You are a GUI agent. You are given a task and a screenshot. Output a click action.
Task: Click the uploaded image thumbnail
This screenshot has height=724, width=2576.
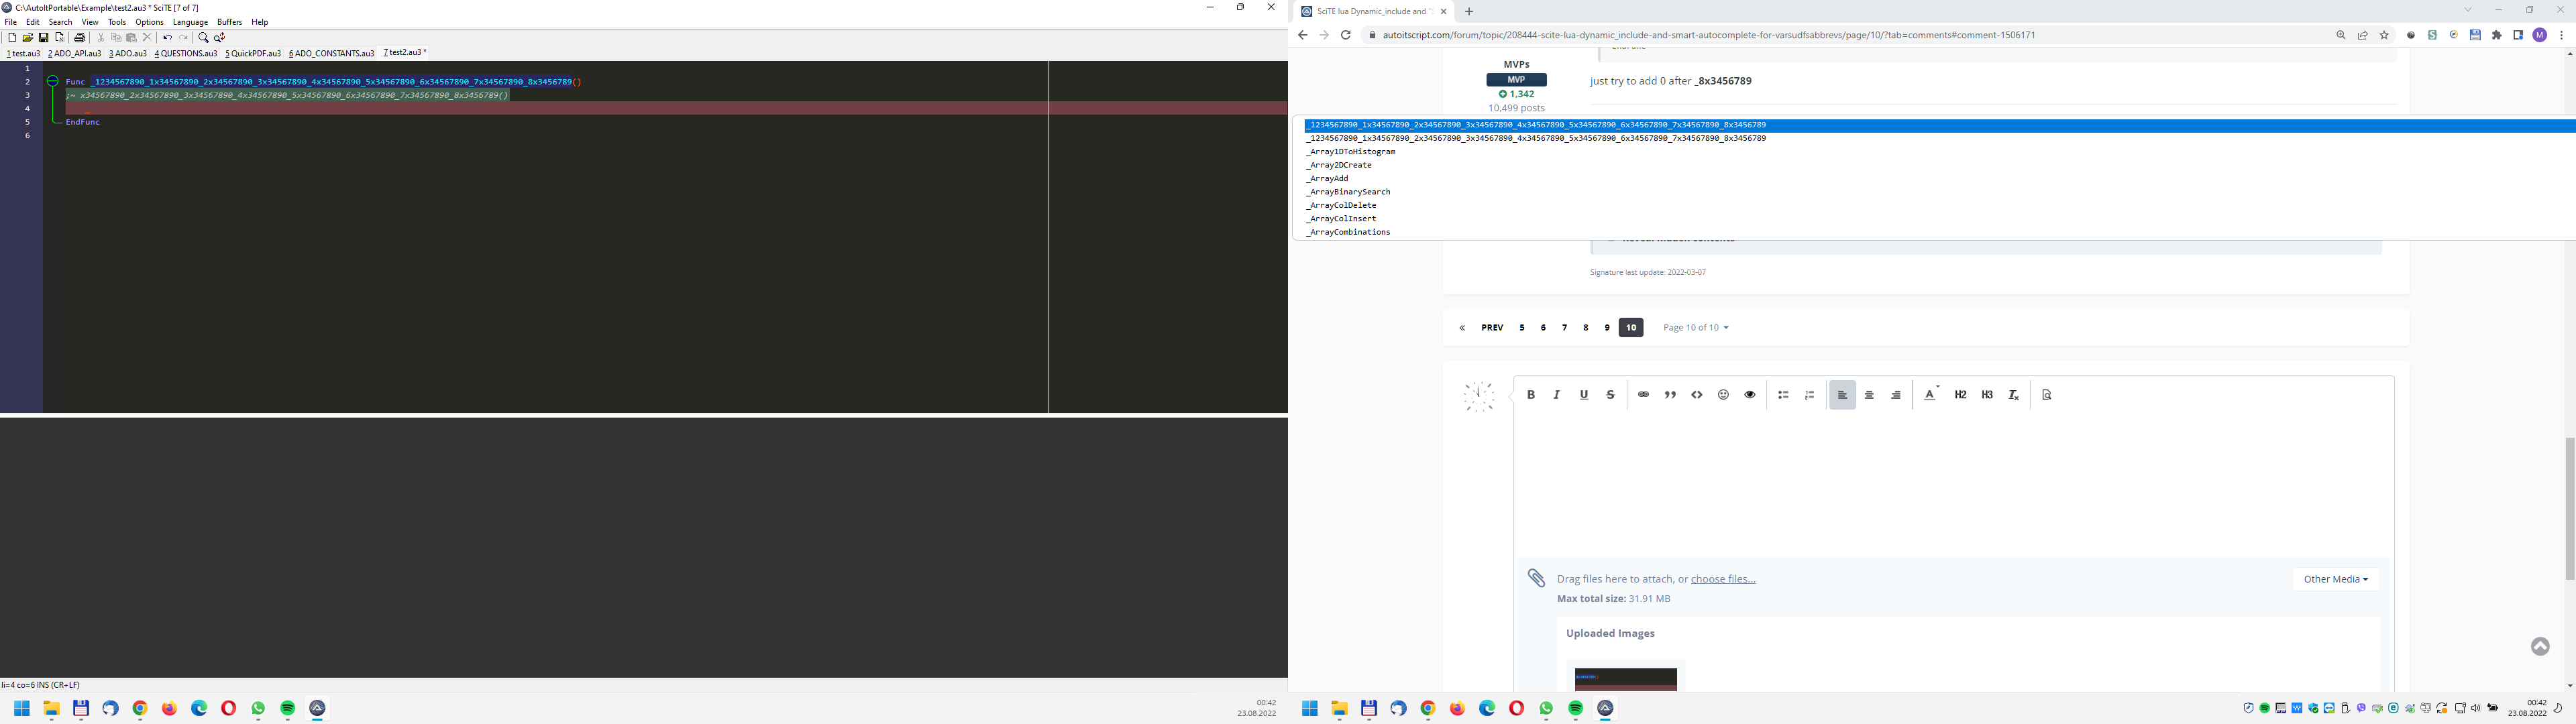(1626, 679)
